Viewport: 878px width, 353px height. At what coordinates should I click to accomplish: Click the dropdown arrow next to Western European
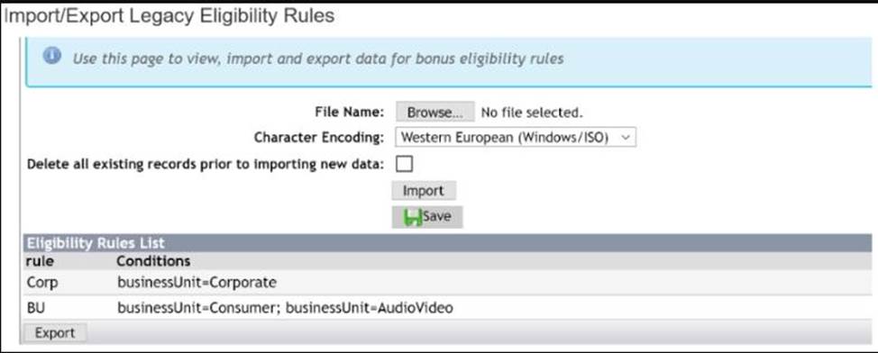[x=626, y=137]
